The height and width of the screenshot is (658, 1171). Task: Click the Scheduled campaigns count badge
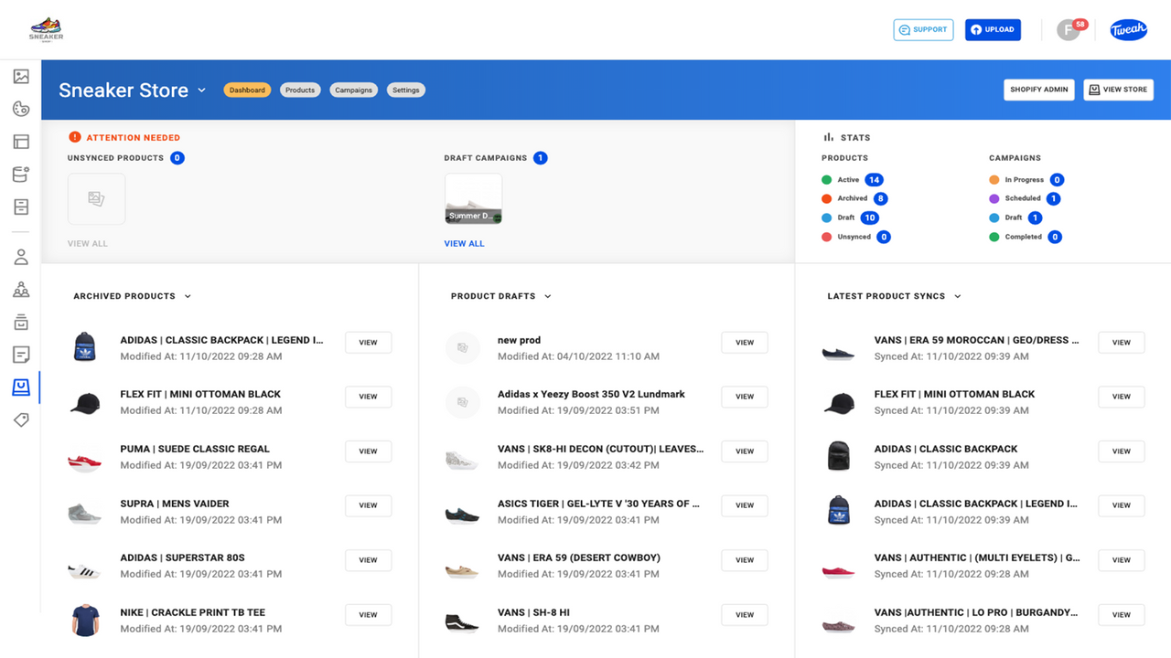1054,198
